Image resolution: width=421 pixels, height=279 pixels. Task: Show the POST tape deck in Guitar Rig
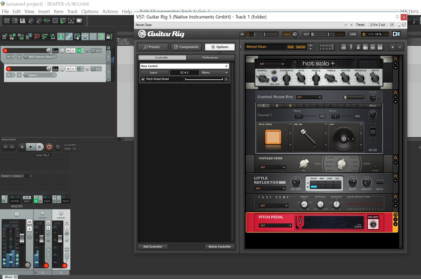[373, 47]
